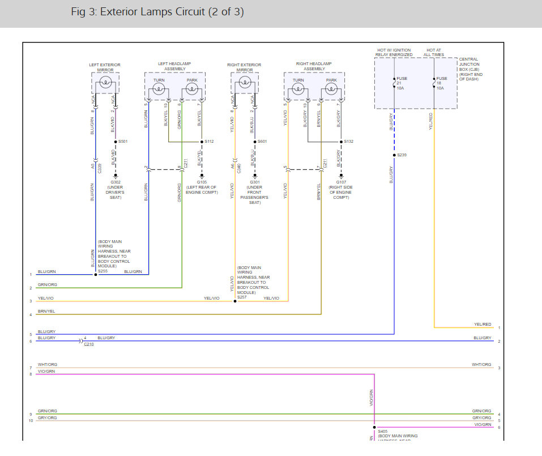
Task: Click the 'G302 (UNDER DRIVER'S SEAT)' text
Action: pyautogui.click(x=116, y=190)
